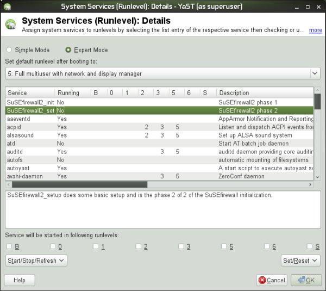Open the Set/Reset menu button
Viewport: 326px width, 291px height.
(300, 261)
